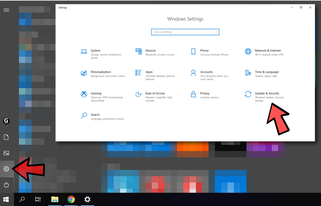Go to the Privacy link
321x206 pixels.
click(x=205, y=93)
